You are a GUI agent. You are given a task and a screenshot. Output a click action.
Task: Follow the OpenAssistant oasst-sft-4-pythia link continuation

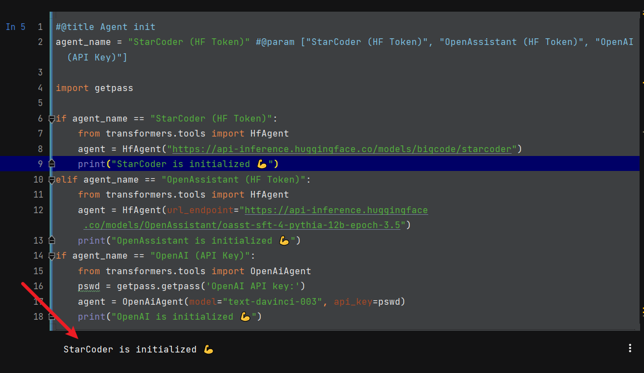pos(242,225)
